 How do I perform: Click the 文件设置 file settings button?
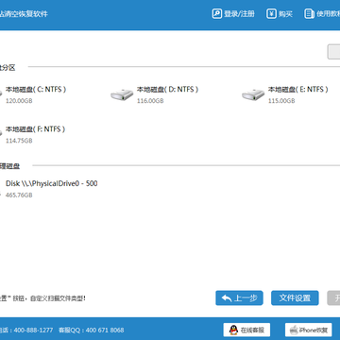click(295, 297)
